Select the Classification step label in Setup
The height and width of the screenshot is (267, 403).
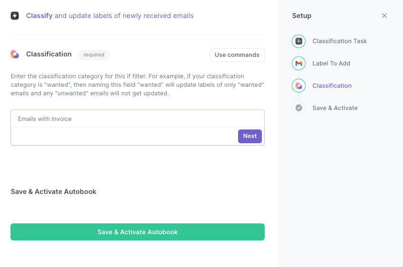tap(332, 86)
